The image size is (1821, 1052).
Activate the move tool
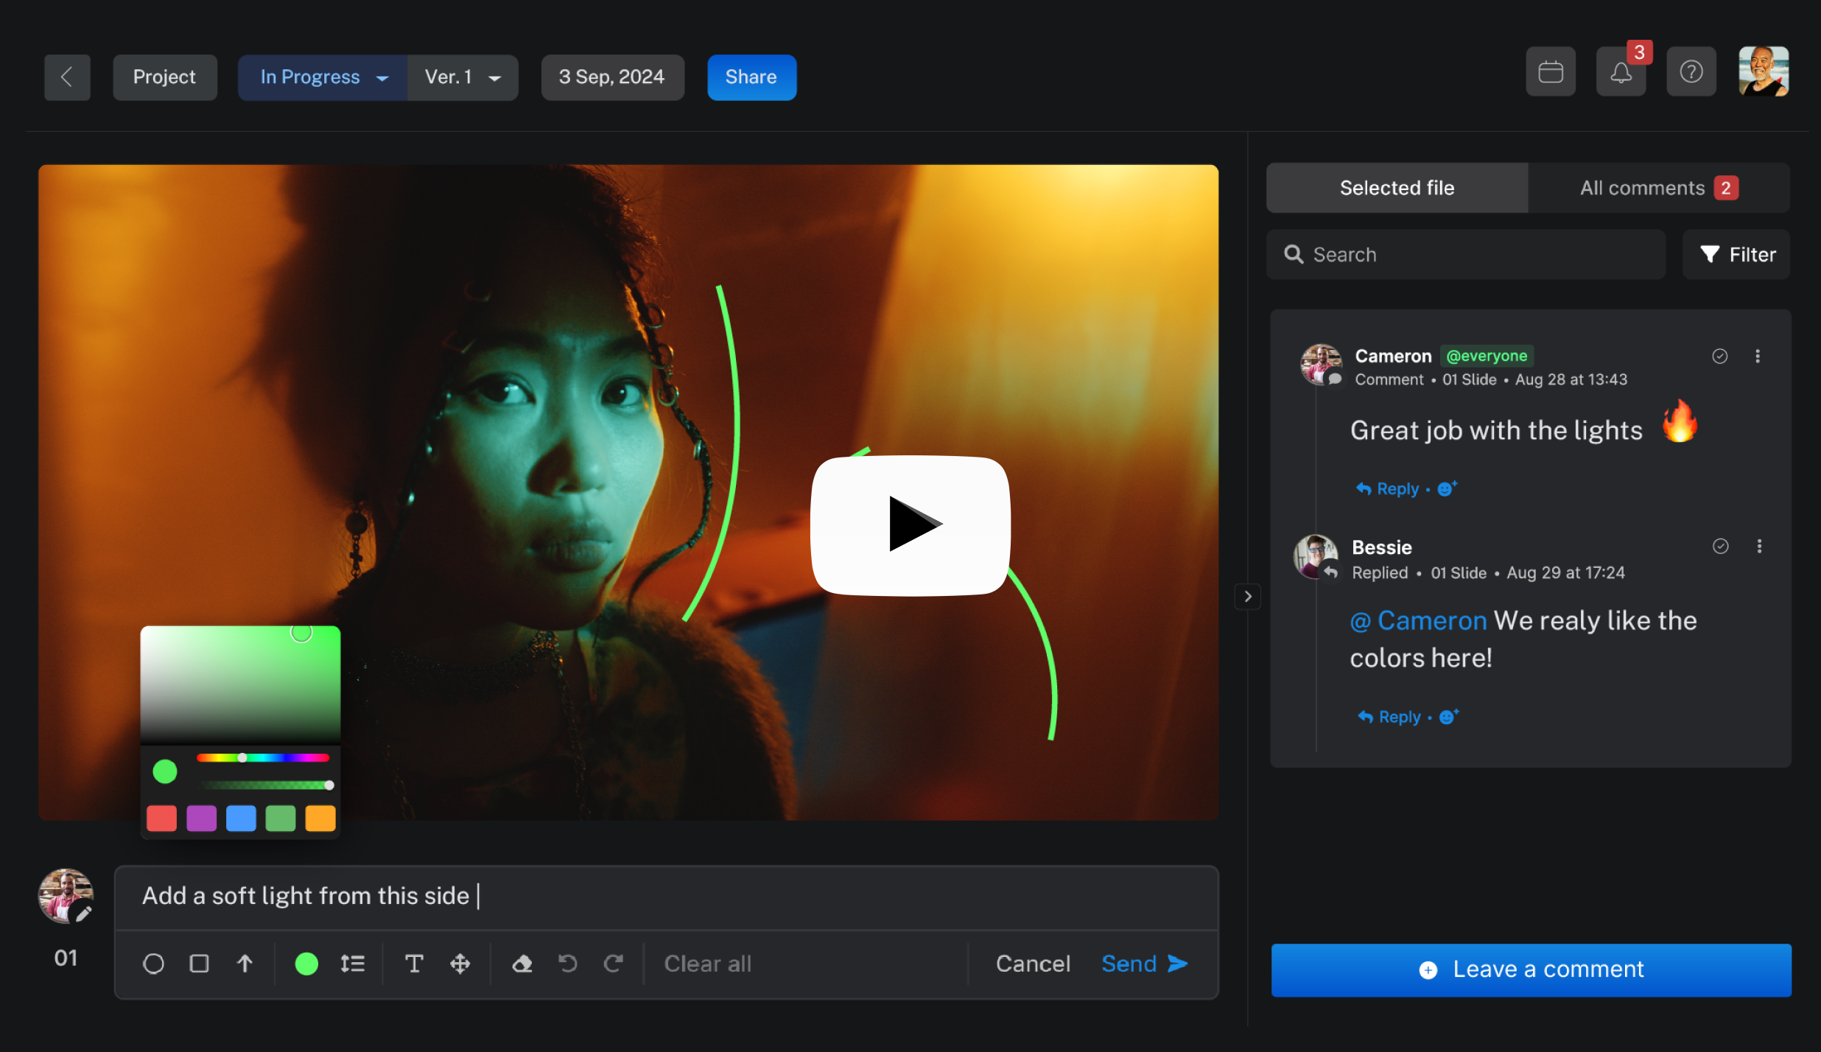click(x=460, y=964)
